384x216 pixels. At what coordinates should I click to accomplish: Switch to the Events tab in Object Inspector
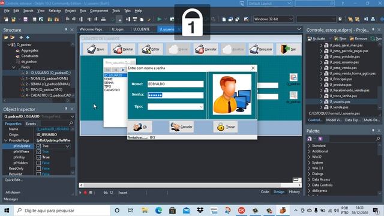(31, 124)
